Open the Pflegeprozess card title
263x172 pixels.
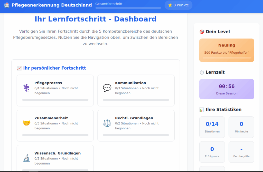(48, 83)
